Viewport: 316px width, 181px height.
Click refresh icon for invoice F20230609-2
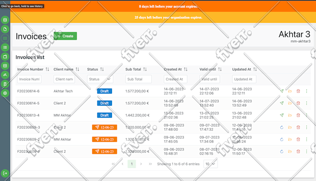point(282,139)
